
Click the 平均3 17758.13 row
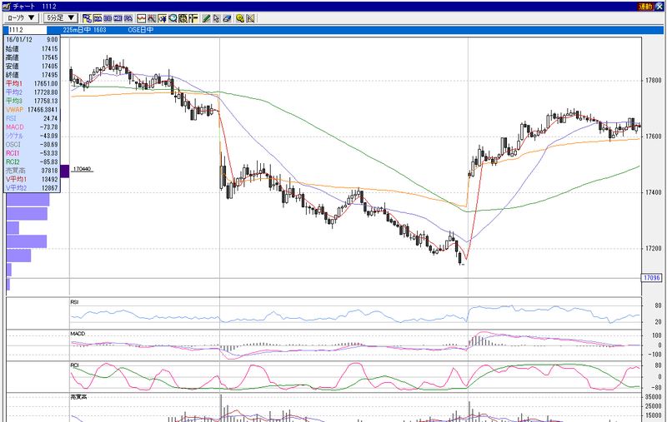tap(32, 101)
